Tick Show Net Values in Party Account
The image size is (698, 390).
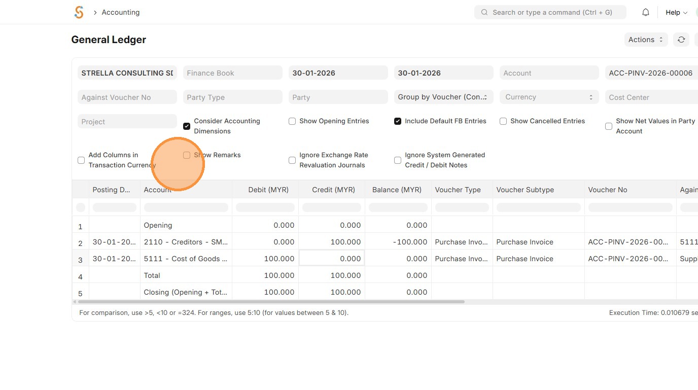pyautogui.click(x=609, y=126)
